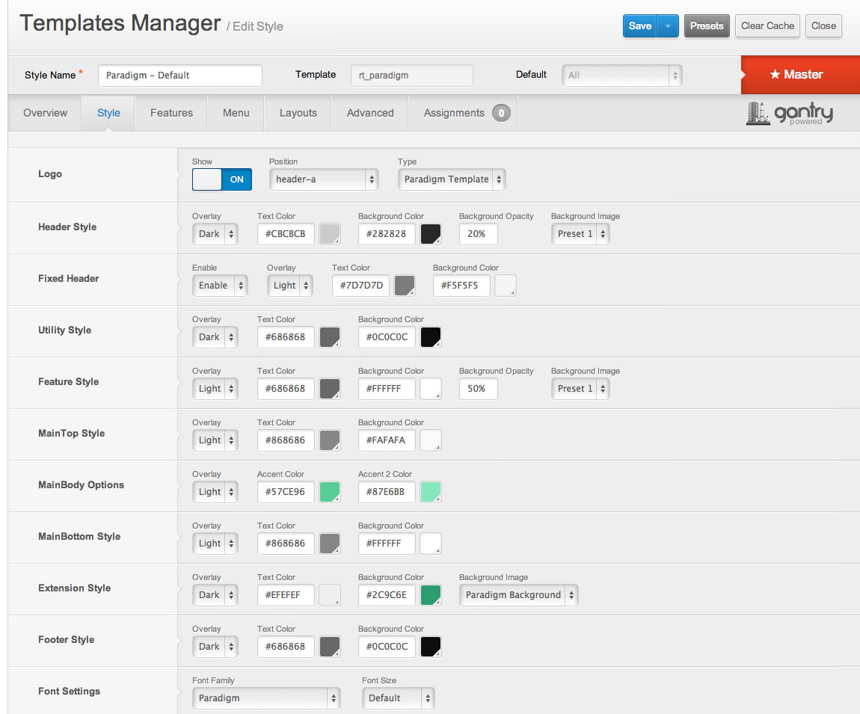Open the Logo Type dropdown
The height and width of the screenshot is (714, 860).
click(x=452, y=179)
